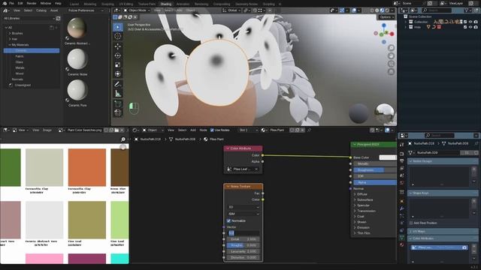This screenshot has height=270, width=481.
Task: Expand the Subsurface section of Principled BSDF
Action: [x=355, y=199]
